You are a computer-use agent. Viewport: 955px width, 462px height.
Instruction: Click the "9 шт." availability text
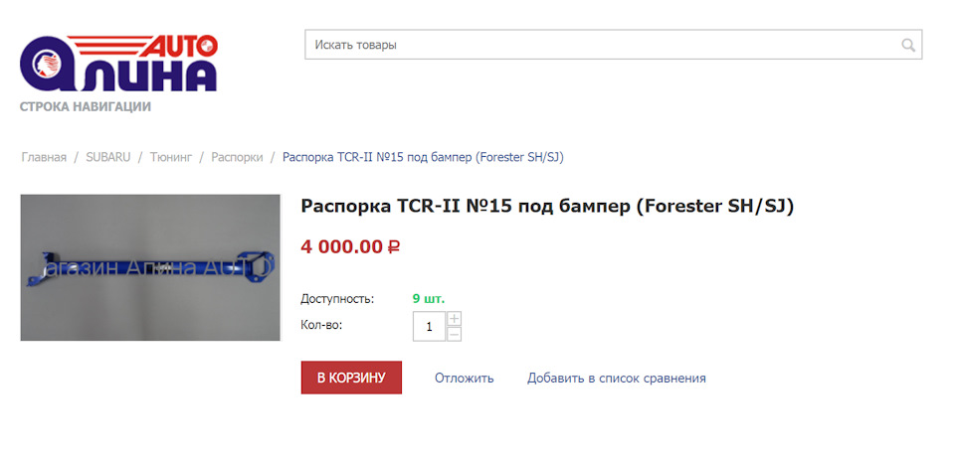(429, 298)
